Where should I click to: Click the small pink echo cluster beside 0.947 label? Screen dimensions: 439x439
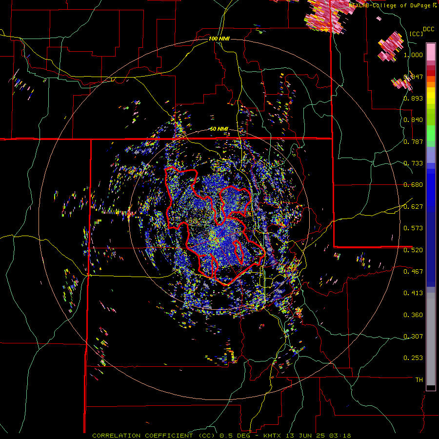402,83
